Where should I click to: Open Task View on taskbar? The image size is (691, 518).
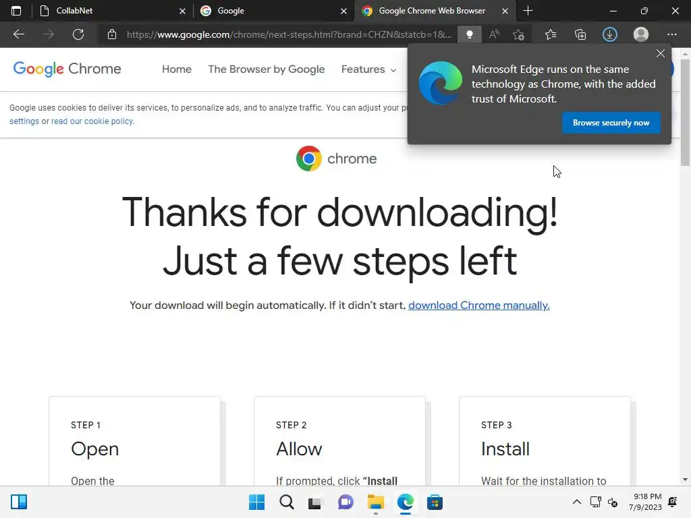pos(315,502)
